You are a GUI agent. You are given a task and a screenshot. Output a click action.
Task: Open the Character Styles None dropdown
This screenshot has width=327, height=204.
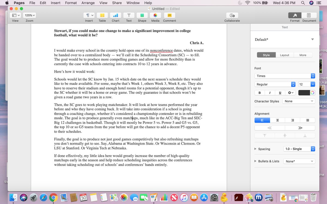pos(299,101)
